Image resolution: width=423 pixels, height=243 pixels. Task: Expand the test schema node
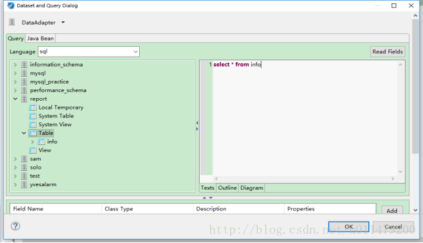(15, 176)
